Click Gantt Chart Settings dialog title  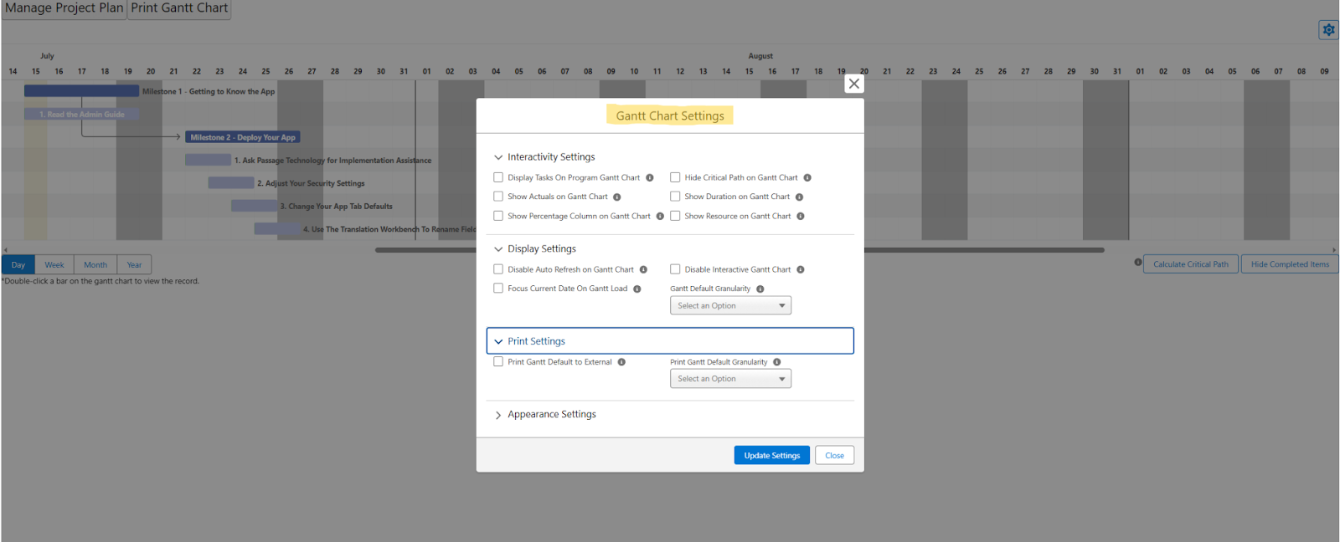670,115
